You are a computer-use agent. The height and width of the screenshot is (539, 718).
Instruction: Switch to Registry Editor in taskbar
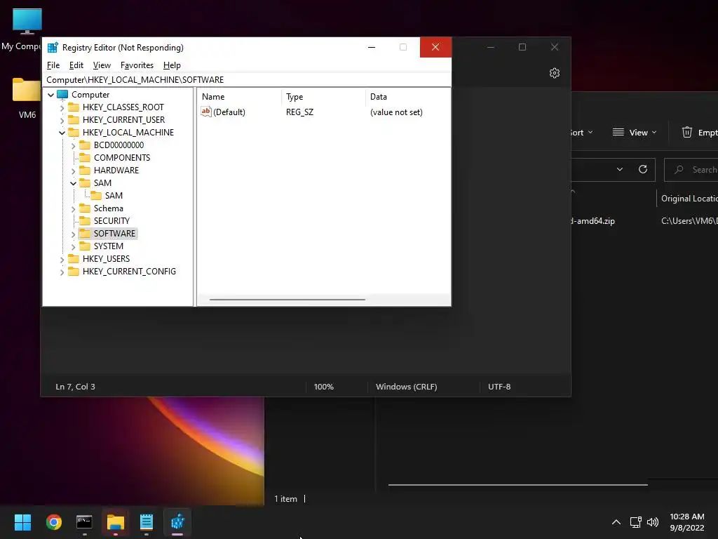click(x=177, y=522)
